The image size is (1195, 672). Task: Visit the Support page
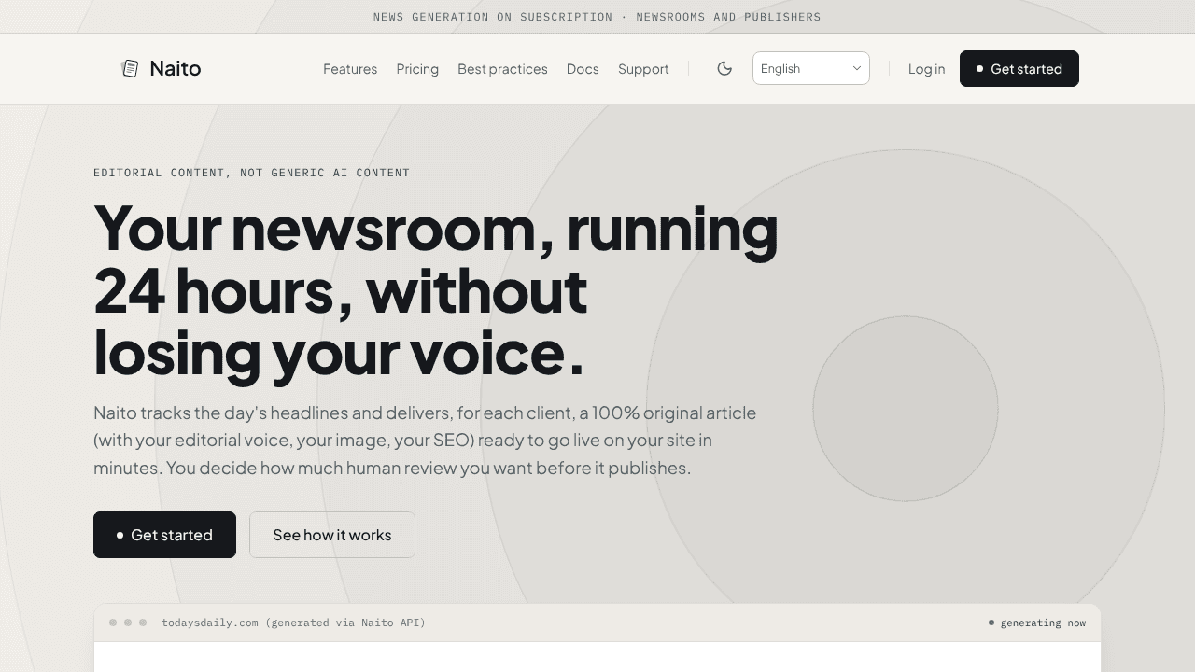[x=643, y=69]
